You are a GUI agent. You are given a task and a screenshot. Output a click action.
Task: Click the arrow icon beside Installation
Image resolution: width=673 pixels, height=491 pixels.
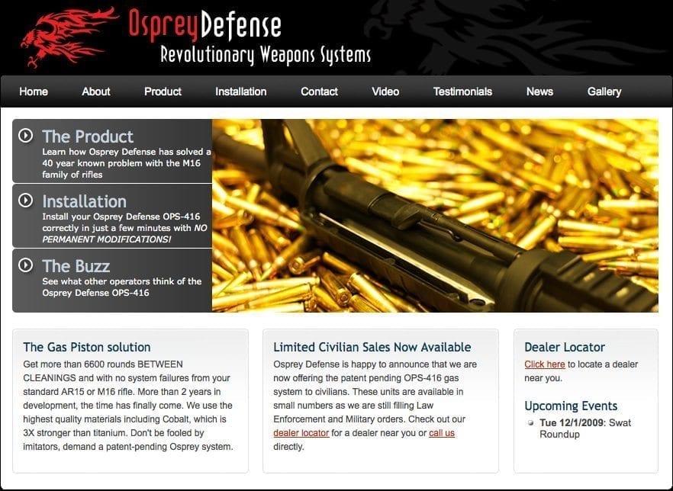coord(26,201)
